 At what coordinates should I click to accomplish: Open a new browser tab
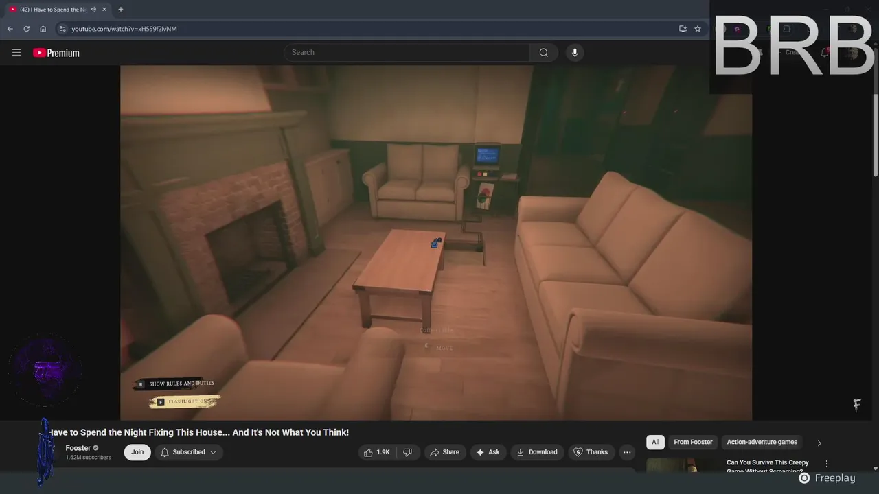click(121, 10)
